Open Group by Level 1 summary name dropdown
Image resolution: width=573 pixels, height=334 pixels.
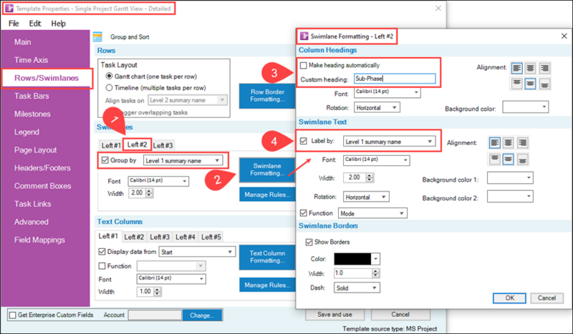(183, 161)
